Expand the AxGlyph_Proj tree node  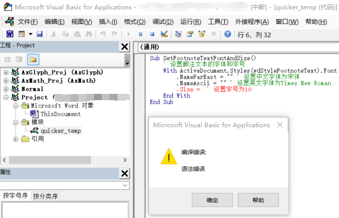tap(6, 72)
